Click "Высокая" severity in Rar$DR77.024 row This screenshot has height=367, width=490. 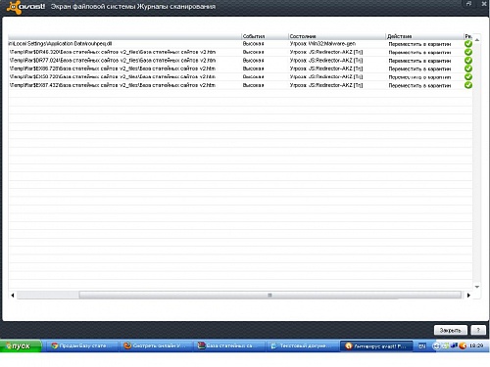(x=253, y=61)
